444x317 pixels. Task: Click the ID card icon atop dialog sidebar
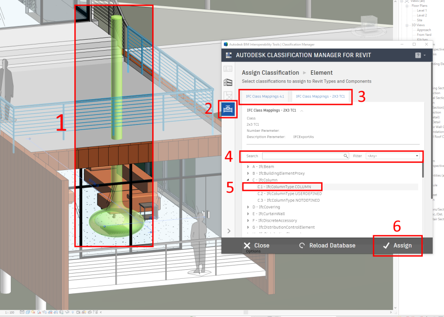pos(229,70)
